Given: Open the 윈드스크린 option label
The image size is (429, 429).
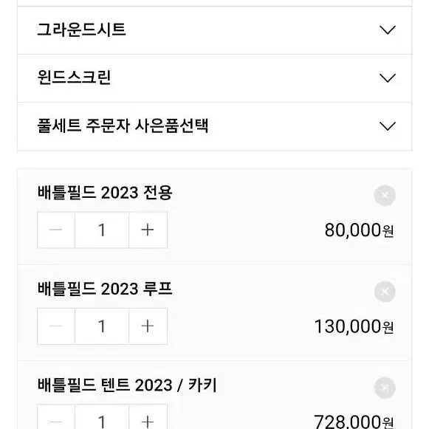Looking at the screenshot, I should (x=74, y=78).
